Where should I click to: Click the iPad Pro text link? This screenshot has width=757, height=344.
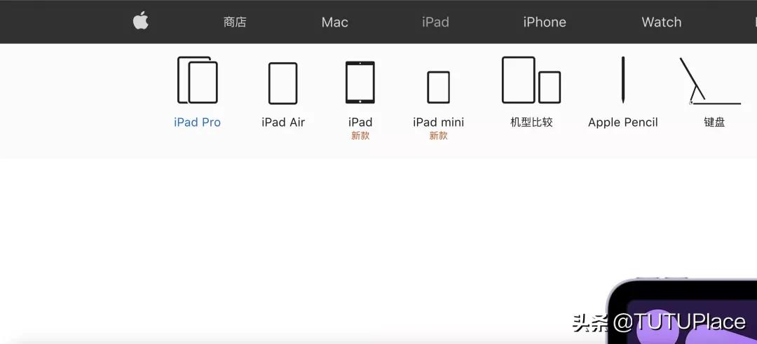pos(197,122)
